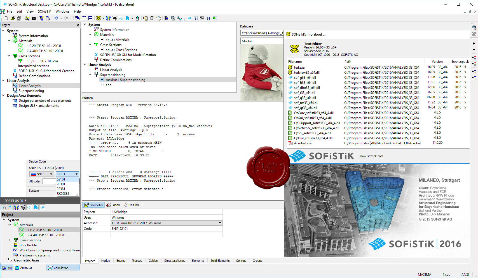The height and width of the screenshot is (278, 478).
Task: Click the export upload icon in the main toolbar
Action: pyautogui.click(x=137, y=18)
